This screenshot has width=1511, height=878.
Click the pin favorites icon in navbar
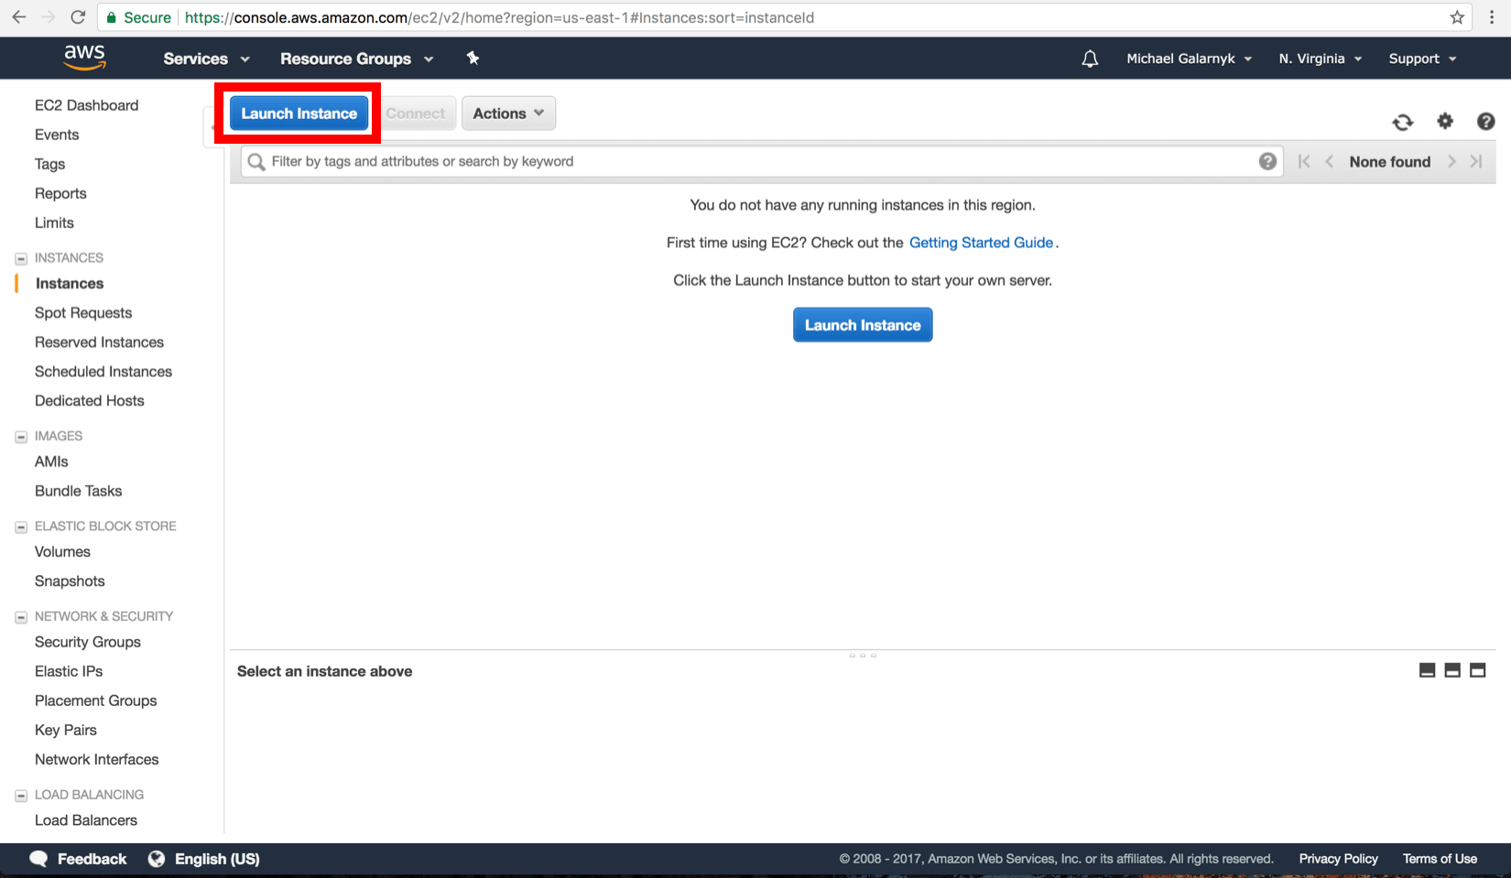[x=473, y=58]
